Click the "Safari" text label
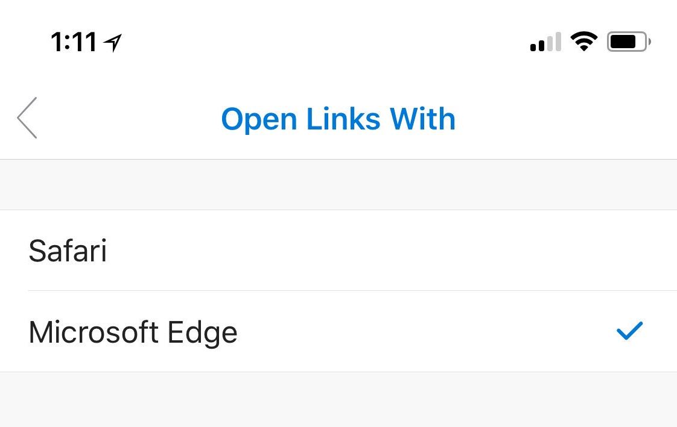Viewport: 677px width, 427px height. click(x=68, y=251)
